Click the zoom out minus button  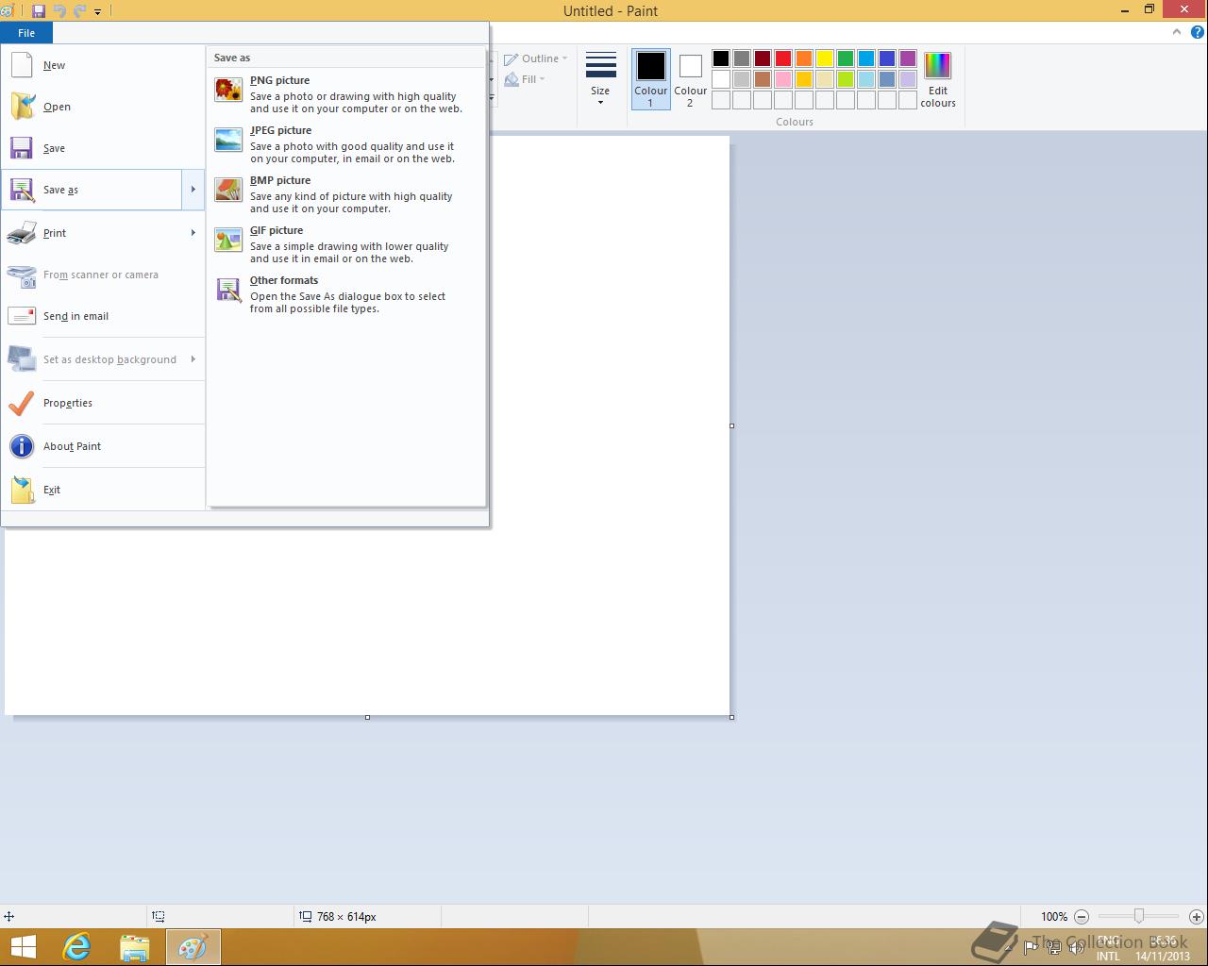(1082, 916)
